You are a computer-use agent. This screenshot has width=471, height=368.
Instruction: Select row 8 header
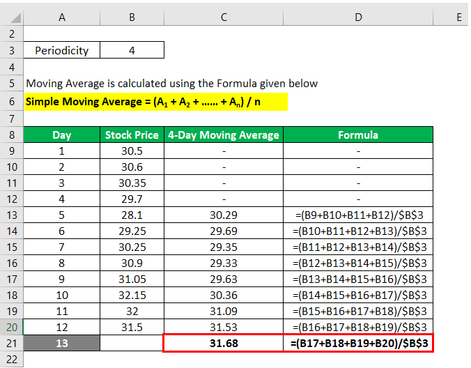(x=11, y=135)
